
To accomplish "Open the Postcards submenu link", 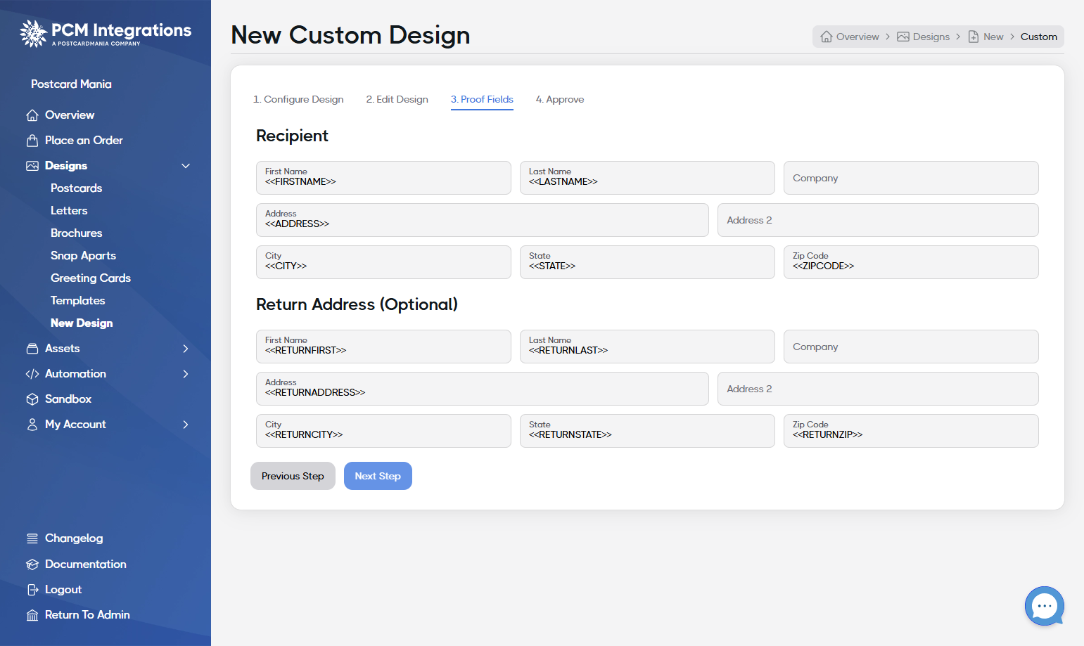I will coord(77,188).
